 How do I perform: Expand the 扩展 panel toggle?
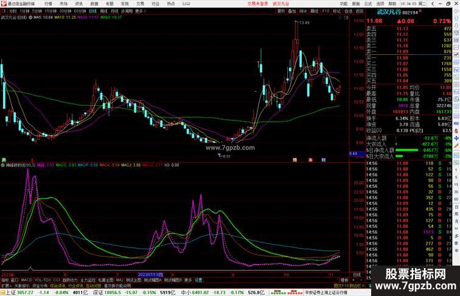6,286
